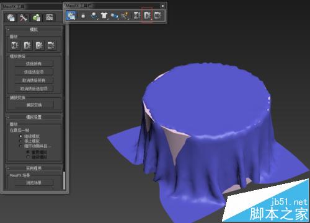
Task: Select 继续模拟 radio under 在最后一帧
Action: click(x=20, y=136)
